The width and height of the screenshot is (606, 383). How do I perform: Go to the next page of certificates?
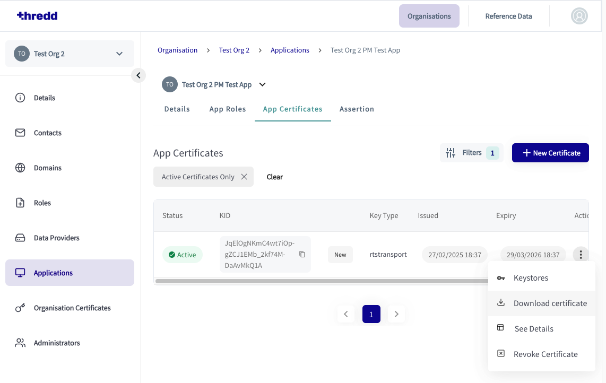coord(396,314)
